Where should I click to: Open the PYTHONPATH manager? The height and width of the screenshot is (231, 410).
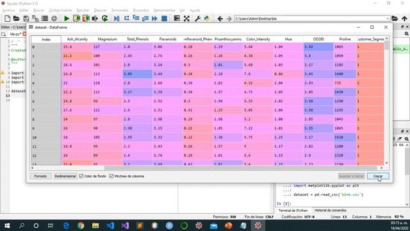pyautogui.click(x=207, y=19)
